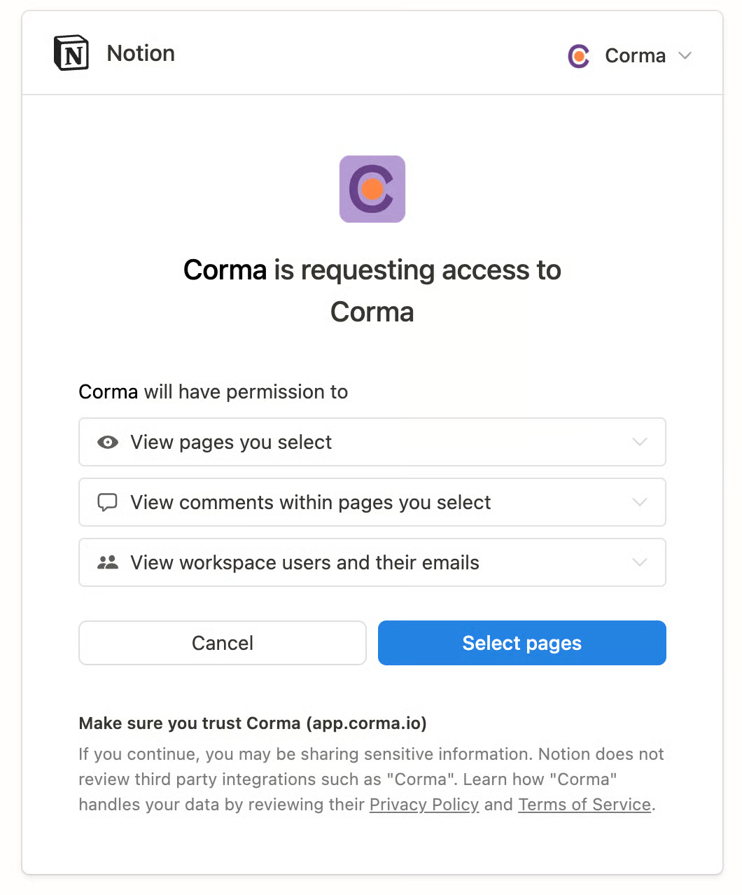This screenshot has width=742, height=895.
Task: Click the Corma workspace name in header
Action: coord(635,56)
